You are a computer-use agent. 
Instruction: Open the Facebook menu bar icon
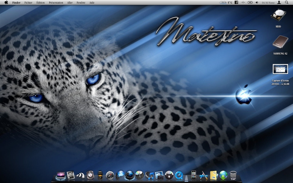(236, 2)
